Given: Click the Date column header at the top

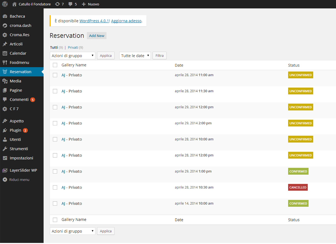Looking at the screenshot, I should click(x=179, y=65).
